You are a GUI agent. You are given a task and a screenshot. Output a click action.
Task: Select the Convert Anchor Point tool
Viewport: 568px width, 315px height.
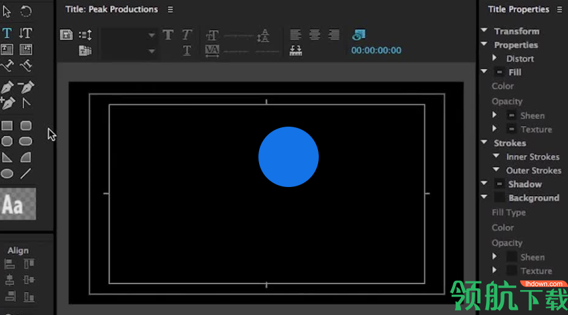point(26,104)
